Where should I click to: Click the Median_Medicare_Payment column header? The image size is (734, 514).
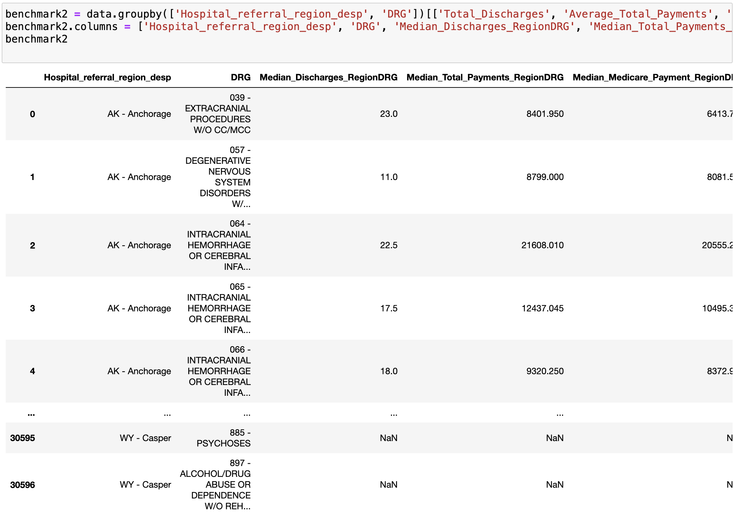(x=652, y=77)
